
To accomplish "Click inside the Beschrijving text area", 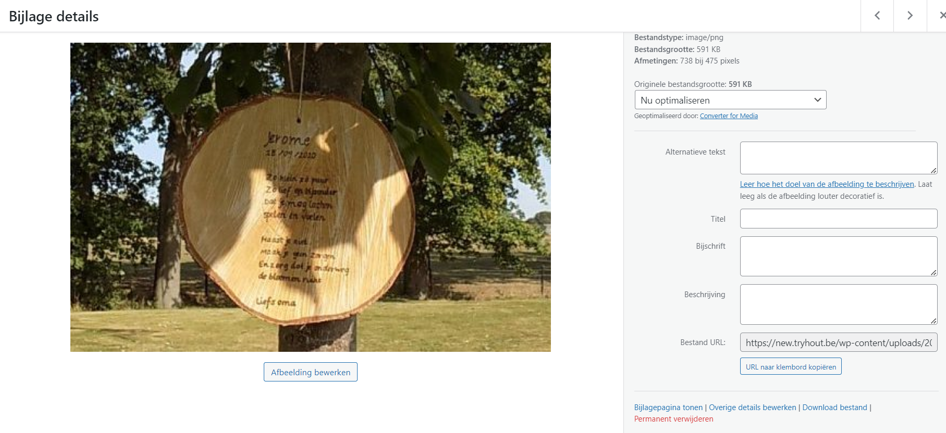I will tap(839, 304).
